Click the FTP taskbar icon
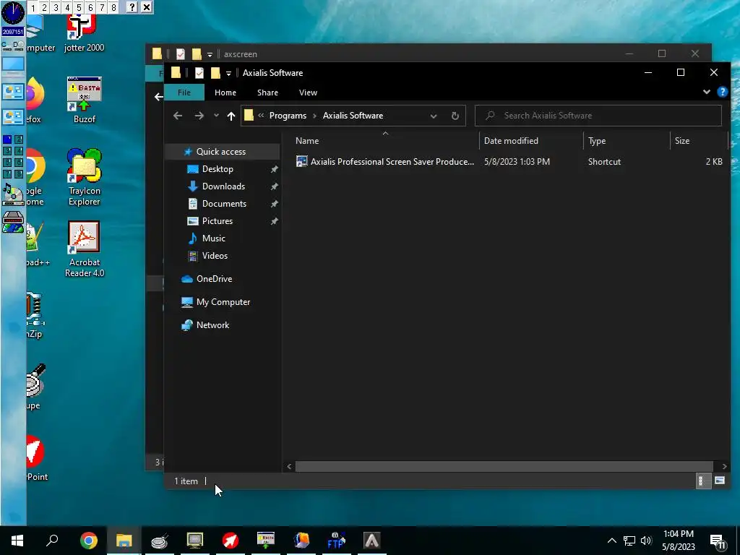740x555 pixels. click(336, 541)
